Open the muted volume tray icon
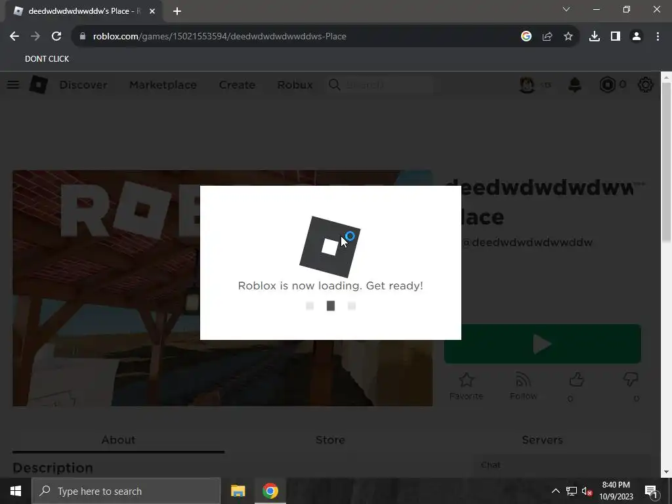 click(x=587, y=491)
